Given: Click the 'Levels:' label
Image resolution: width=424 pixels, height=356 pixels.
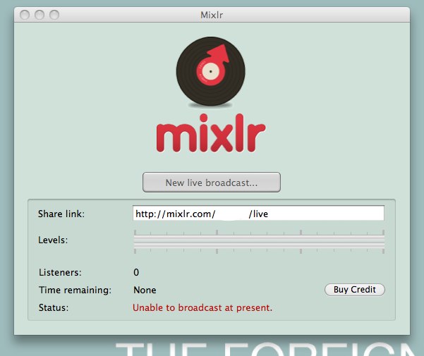Looking at the screenshot, I should pos(53,240).
